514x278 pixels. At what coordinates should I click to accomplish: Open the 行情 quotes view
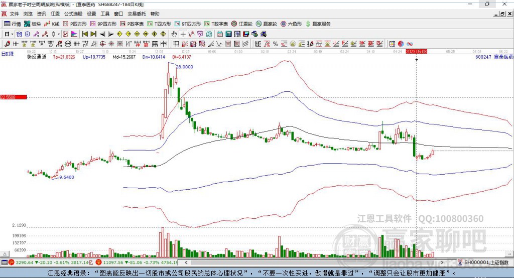pos(12,24)
